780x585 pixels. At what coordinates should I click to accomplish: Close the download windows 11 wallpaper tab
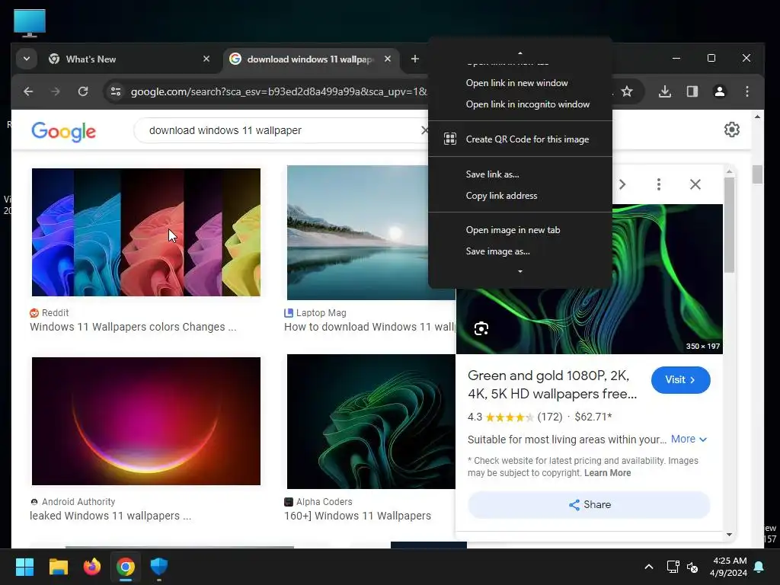coord(388,59)
